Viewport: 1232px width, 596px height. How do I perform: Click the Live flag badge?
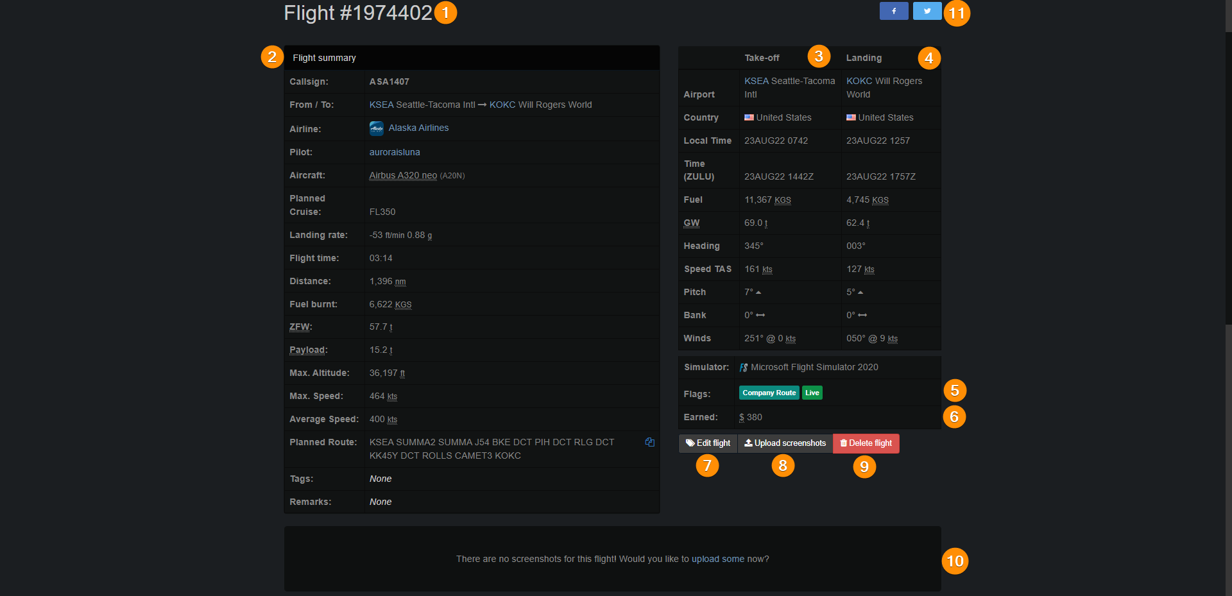click(x=812, y=393)
